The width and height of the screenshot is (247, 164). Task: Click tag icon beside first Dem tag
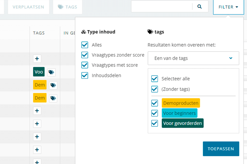click(x=53, y=85)
